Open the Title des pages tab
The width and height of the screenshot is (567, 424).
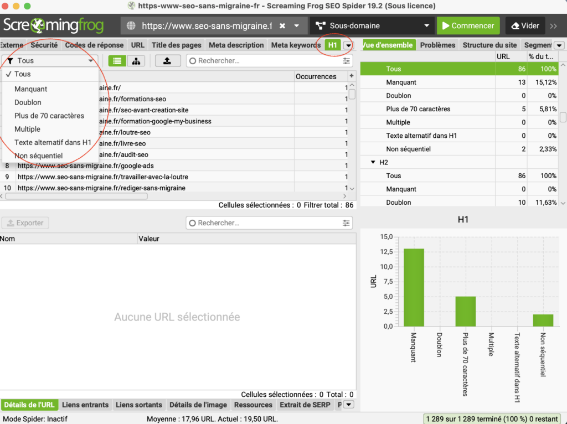[x=177, y=45]
